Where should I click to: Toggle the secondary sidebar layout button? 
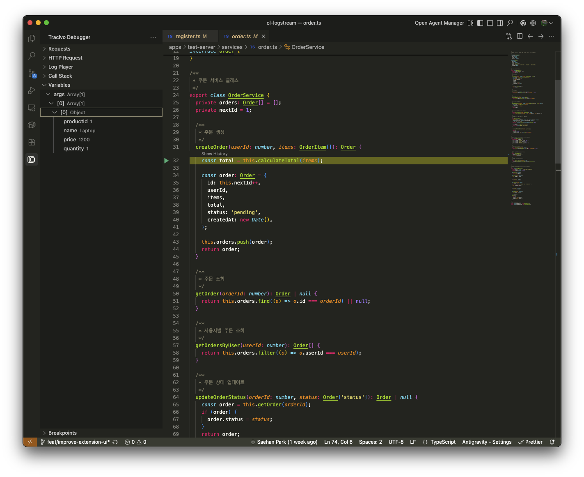[500, 23]
